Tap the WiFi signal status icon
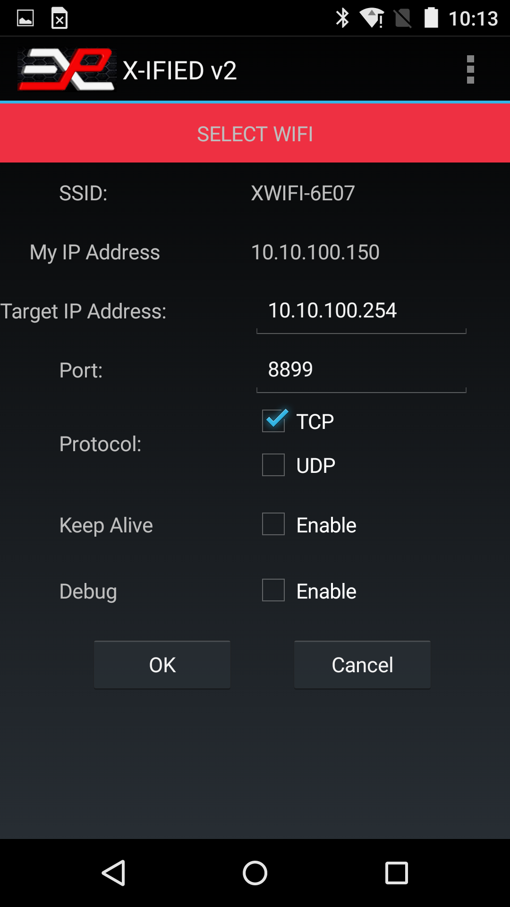This screenshot has width=510, height=907. [372, 18]
